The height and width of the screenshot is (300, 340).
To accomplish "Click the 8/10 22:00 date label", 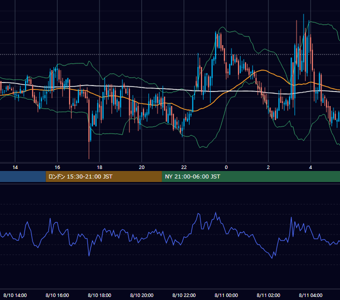I will click(x=184, y=295).
